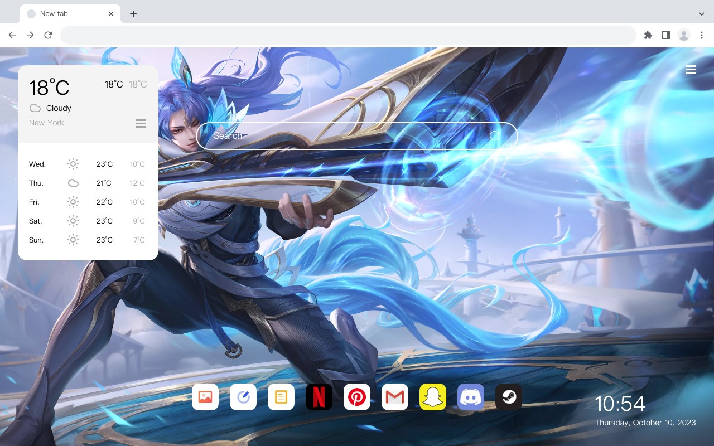This screenshot has height=446, width=714.
Task: Toggle the browser side panel
Action: tap(665, 35)
